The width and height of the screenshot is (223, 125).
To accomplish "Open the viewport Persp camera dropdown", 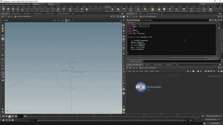I will pyautogui.click(x=111, y=24).
